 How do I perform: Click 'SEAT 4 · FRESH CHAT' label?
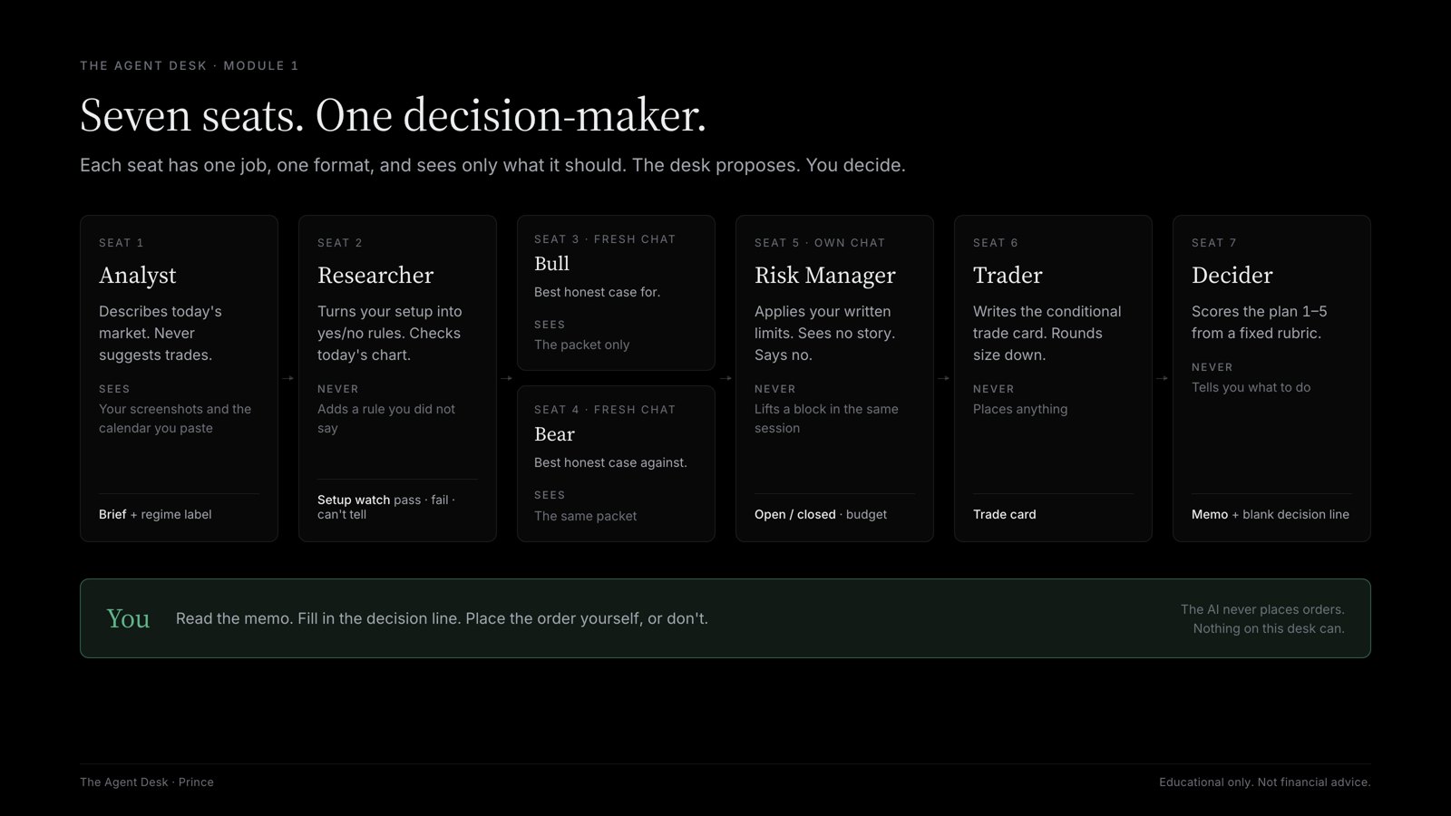(x=605, y=410)
